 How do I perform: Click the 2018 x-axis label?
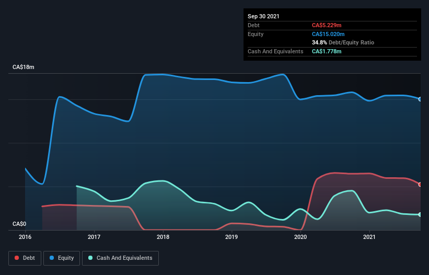click(163, 237)
